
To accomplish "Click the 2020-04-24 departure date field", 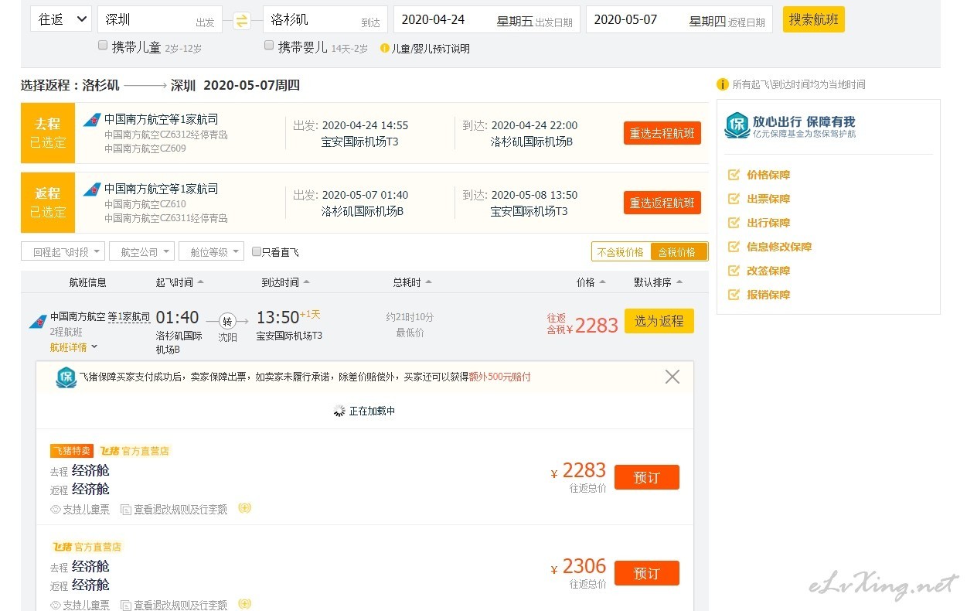I will [x=486, y=19].
